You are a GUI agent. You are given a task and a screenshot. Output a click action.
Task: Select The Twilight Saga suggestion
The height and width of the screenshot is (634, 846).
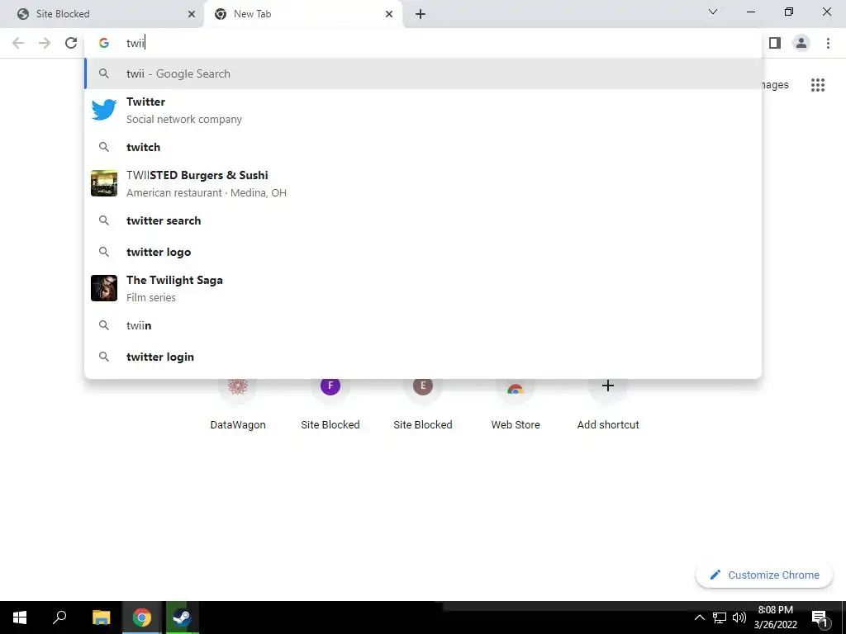coord(423,288)
